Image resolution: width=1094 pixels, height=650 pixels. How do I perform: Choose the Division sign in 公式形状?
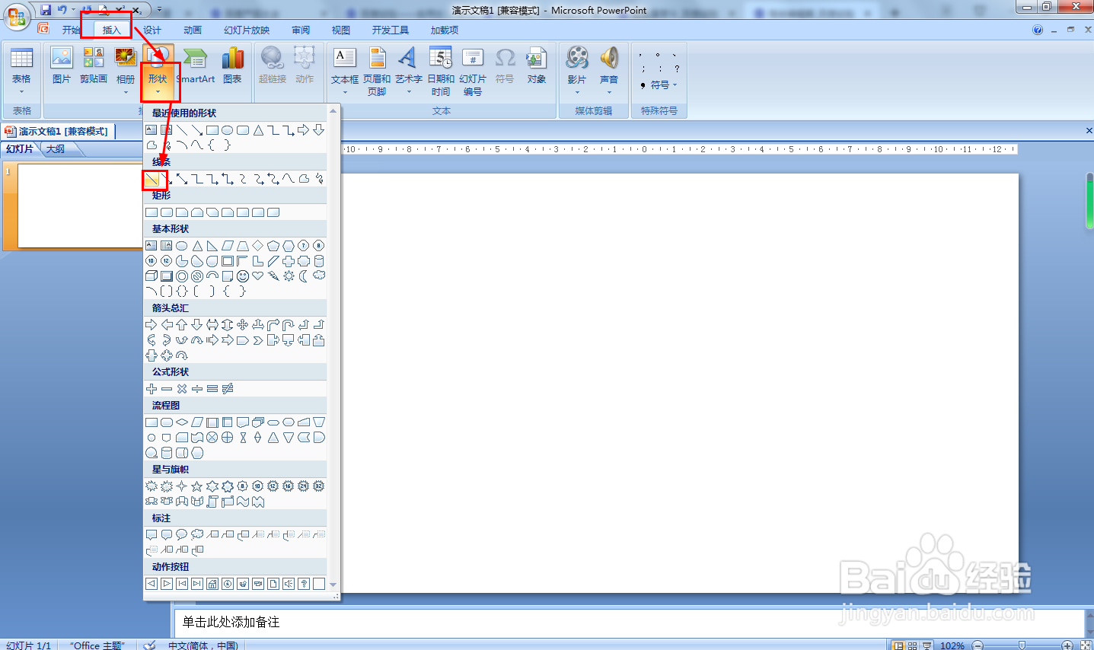(x=197, y=389)
